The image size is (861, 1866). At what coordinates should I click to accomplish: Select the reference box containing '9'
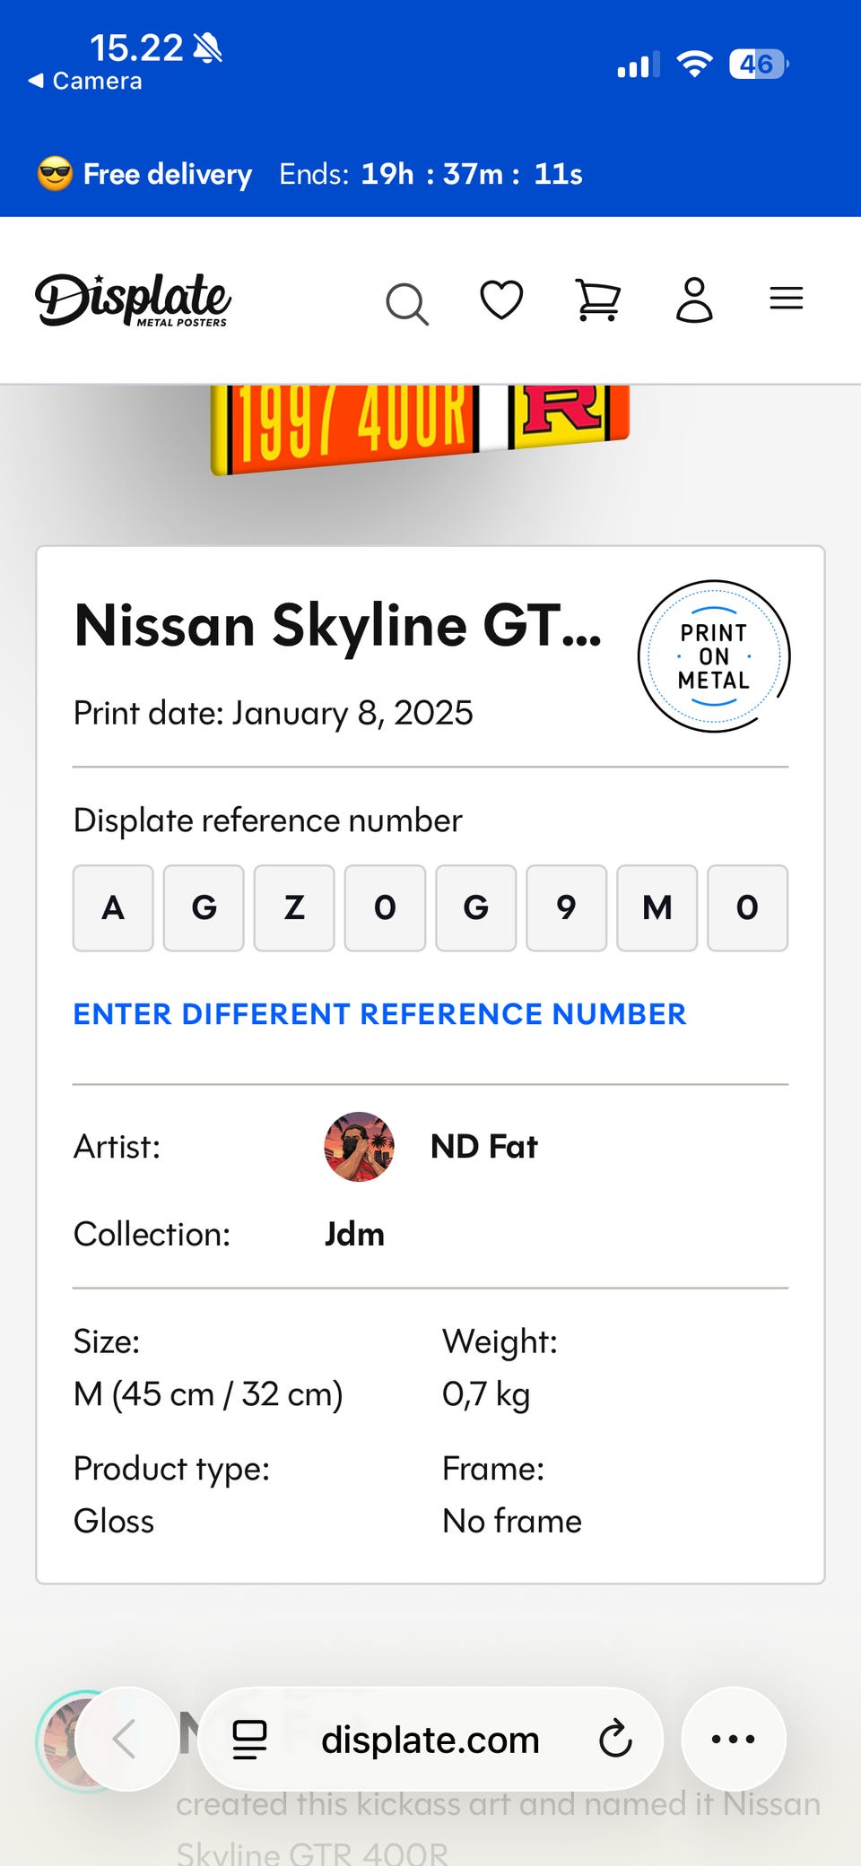566,907
